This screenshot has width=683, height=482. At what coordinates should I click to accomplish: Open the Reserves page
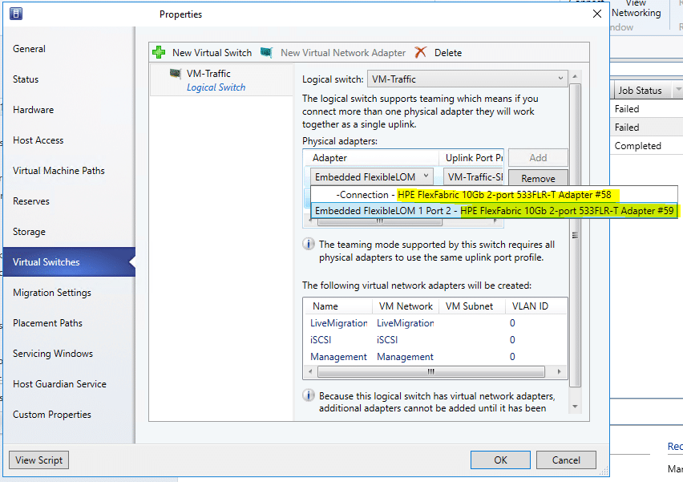[31, 201]
